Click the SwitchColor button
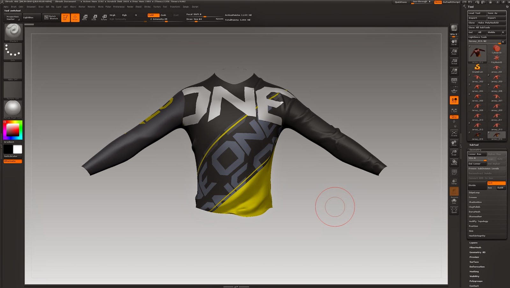Screen dimensions: 510x288 click(13, 156)
